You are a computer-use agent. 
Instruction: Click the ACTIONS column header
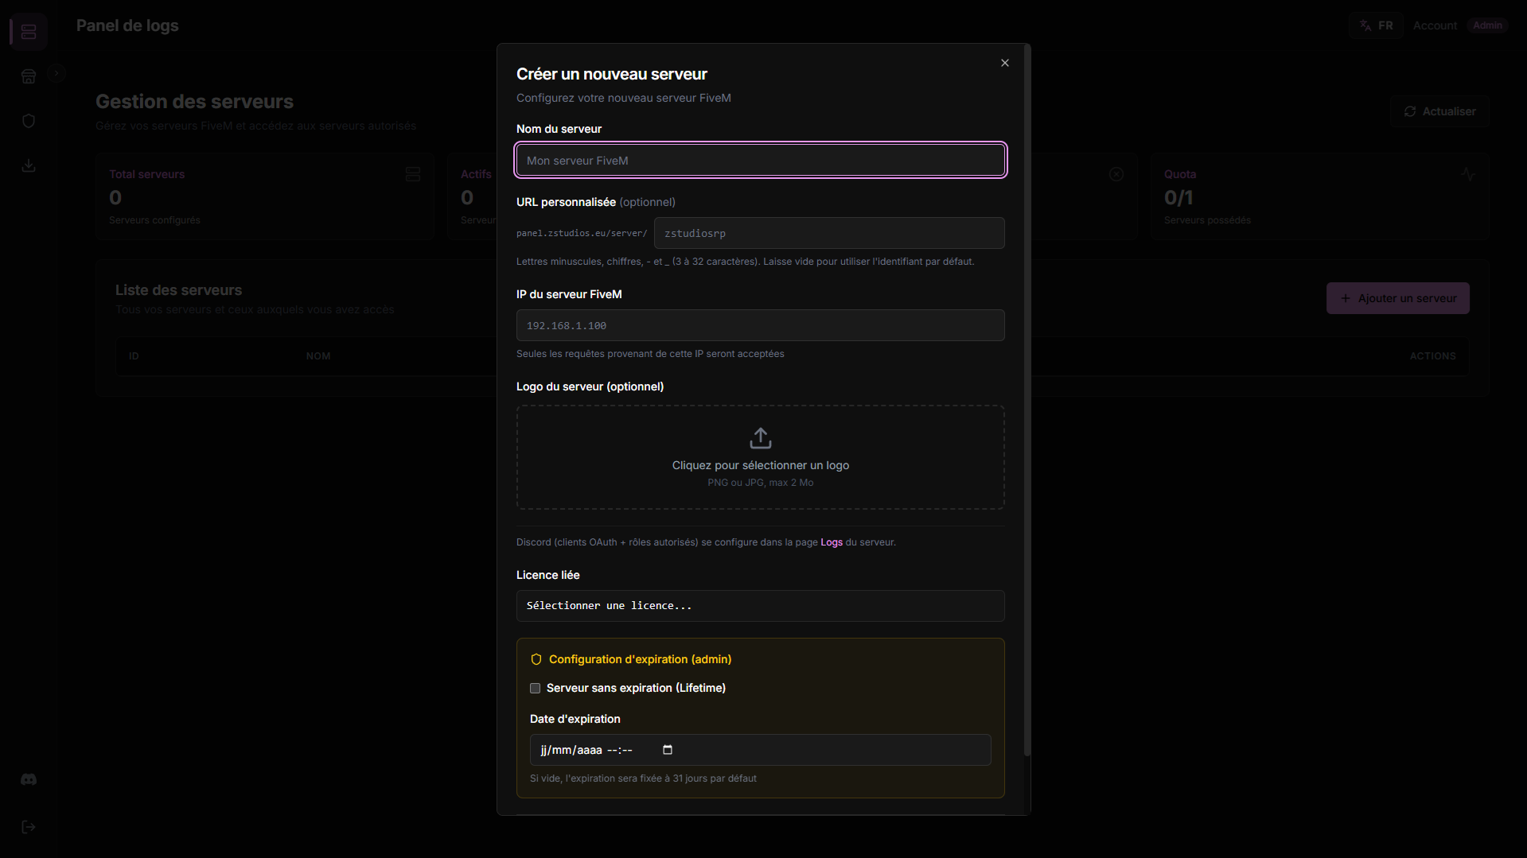pos(1432,356)
